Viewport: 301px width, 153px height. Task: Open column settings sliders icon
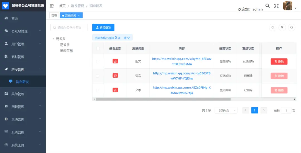(x=282, y=27)
